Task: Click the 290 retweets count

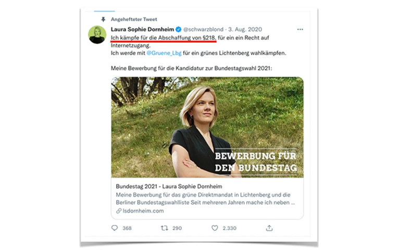Action: click(177, 228)
